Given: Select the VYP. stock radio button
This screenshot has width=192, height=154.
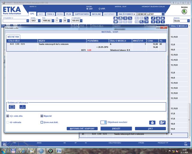Looking at the screenshot, I should [99, 9].
